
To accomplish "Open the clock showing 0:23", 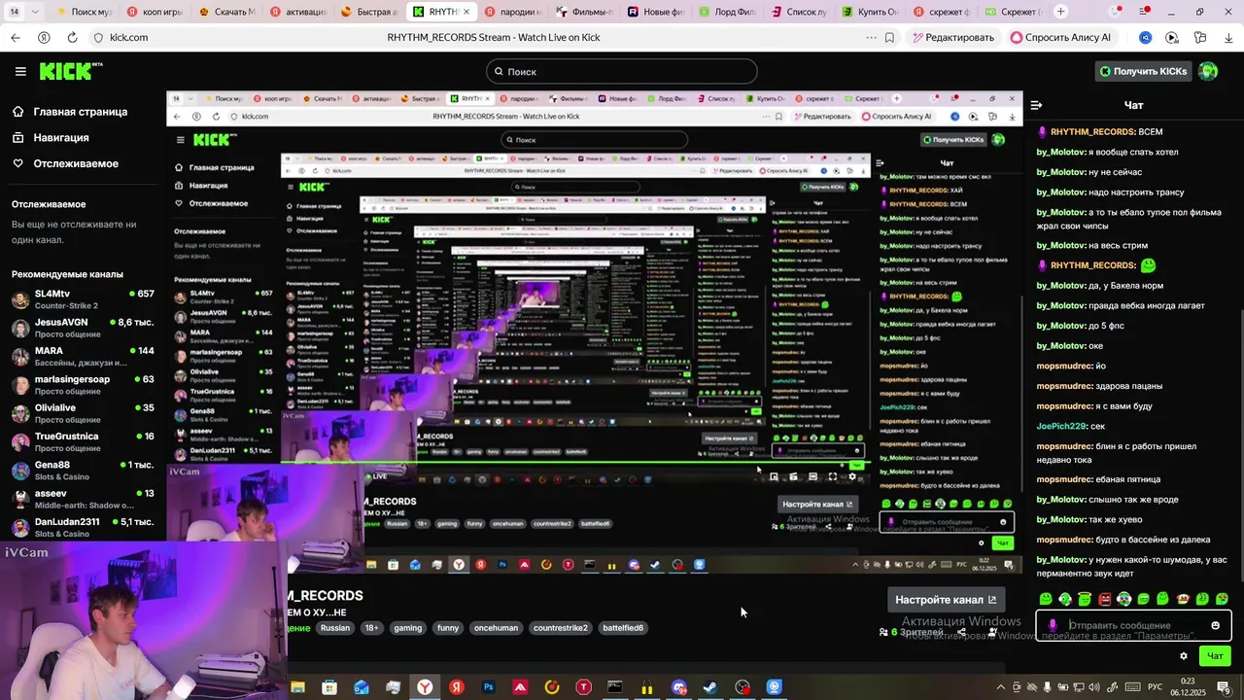I will 1188,687.
